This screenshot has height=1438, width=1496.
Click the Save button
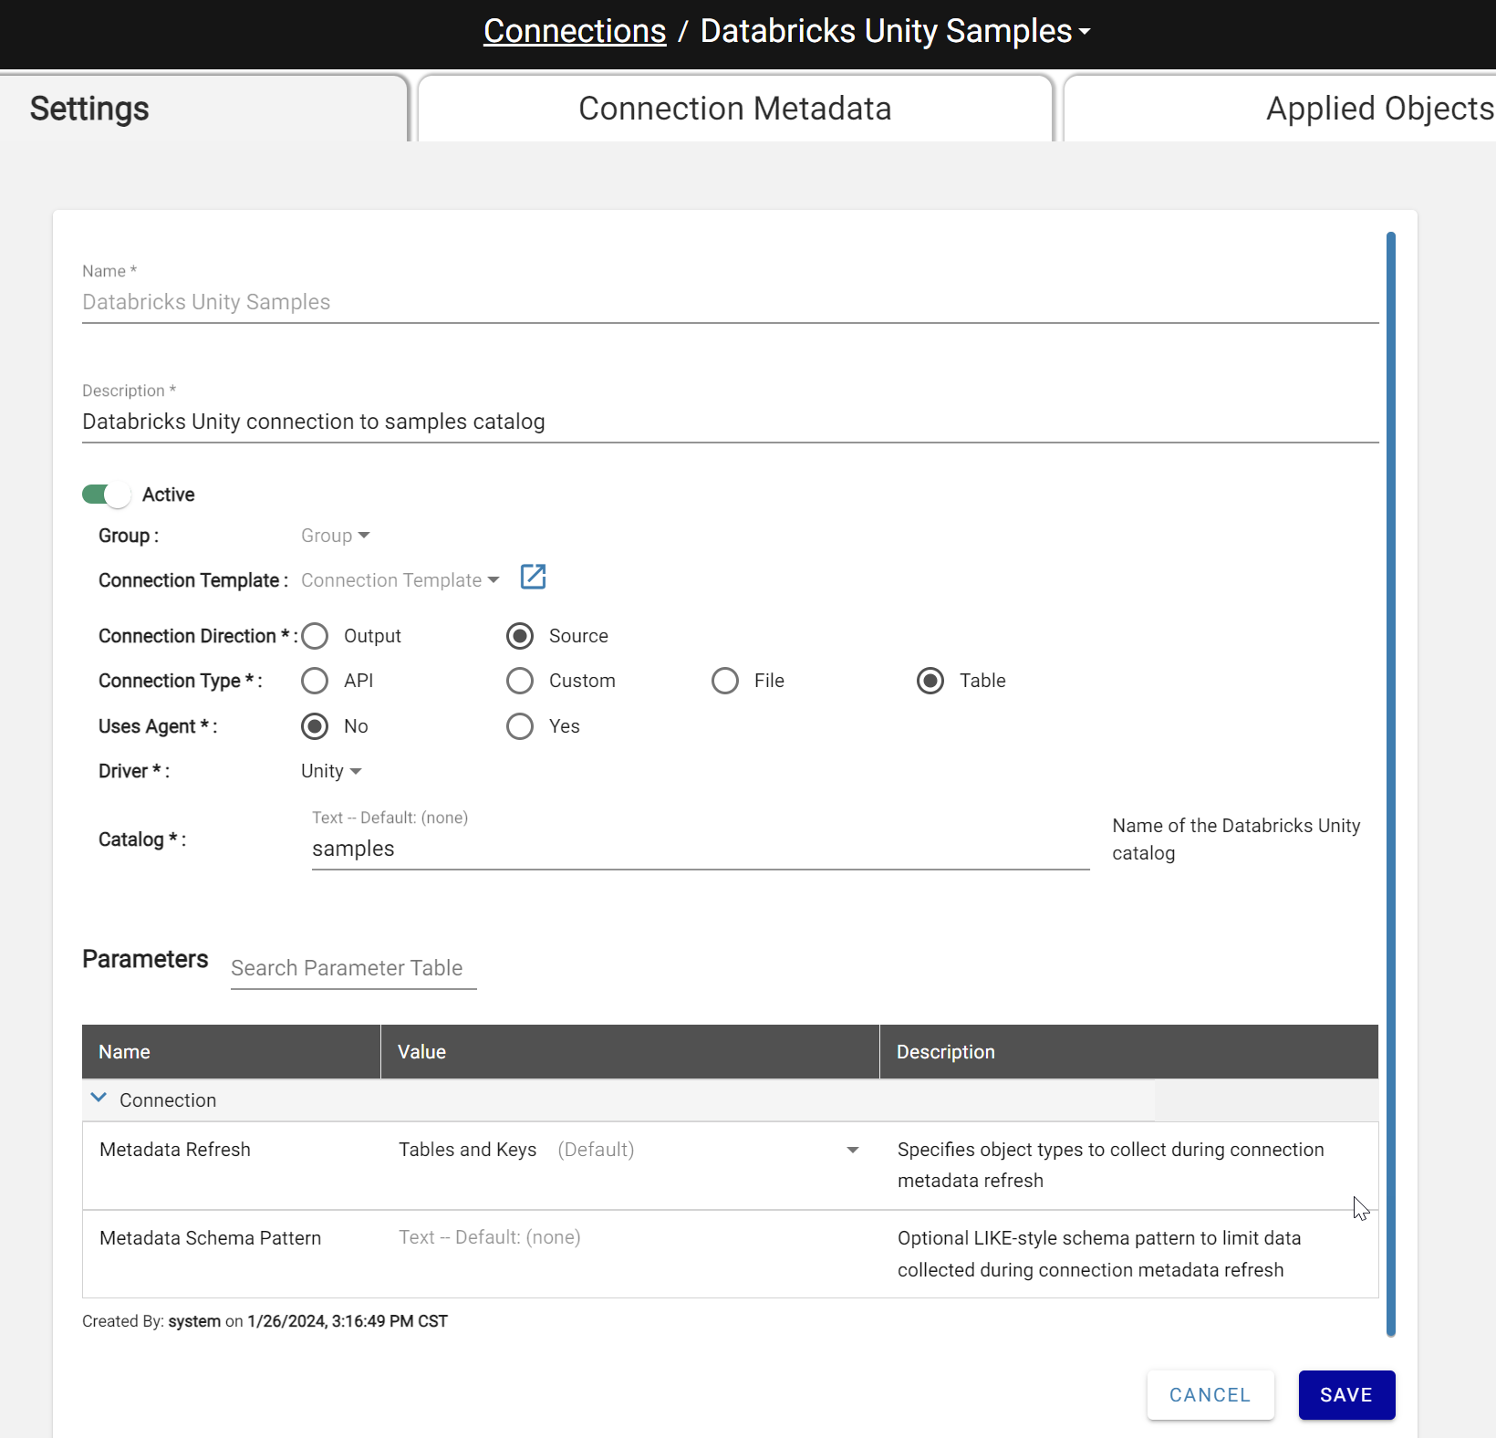(1346, 1395)
